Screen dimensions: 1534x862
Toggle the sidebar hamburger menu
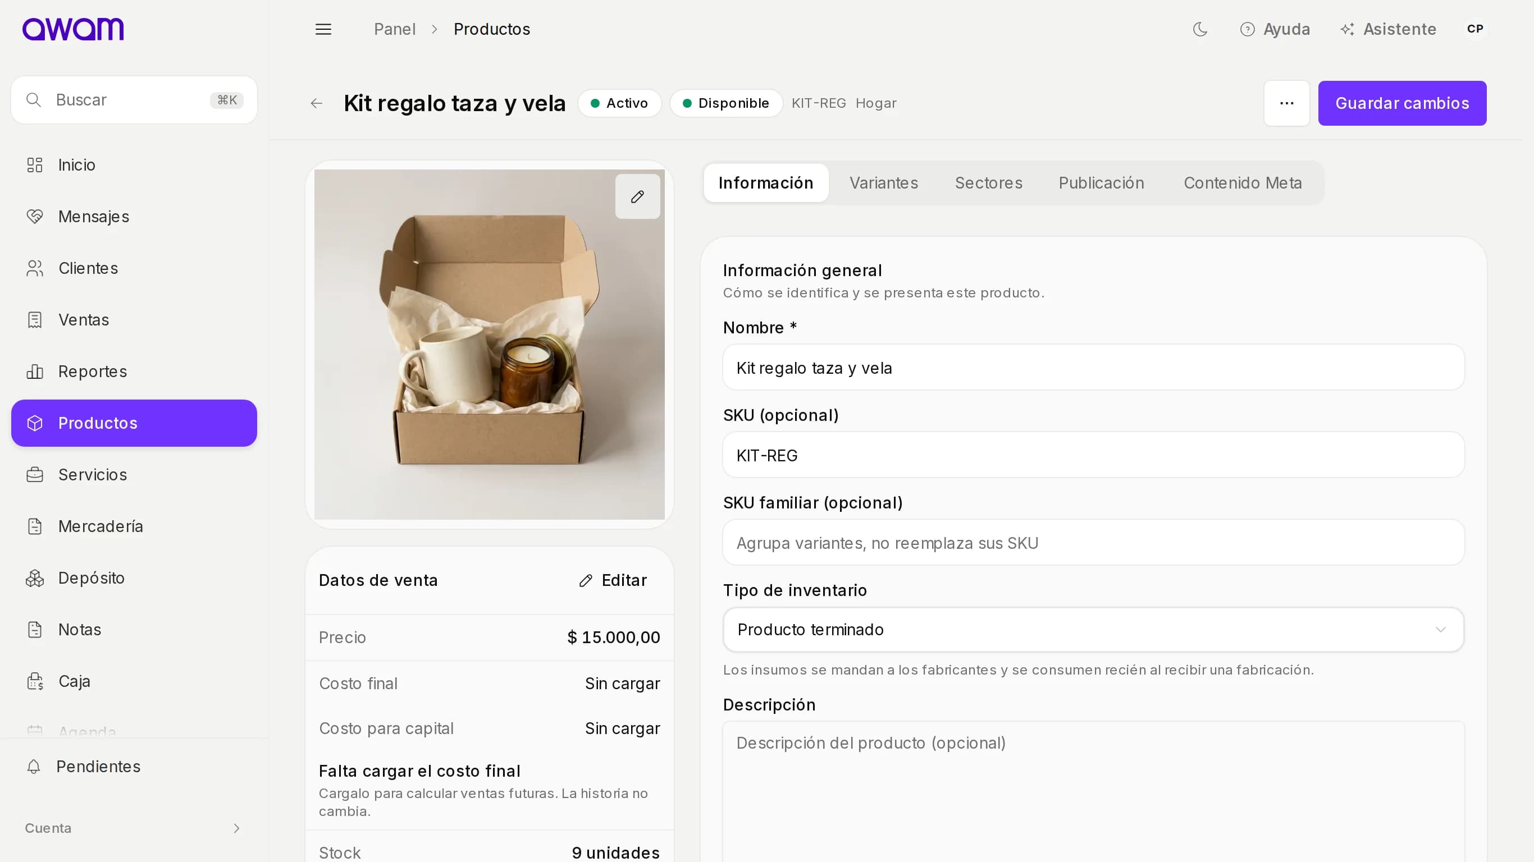pos(323,29)
